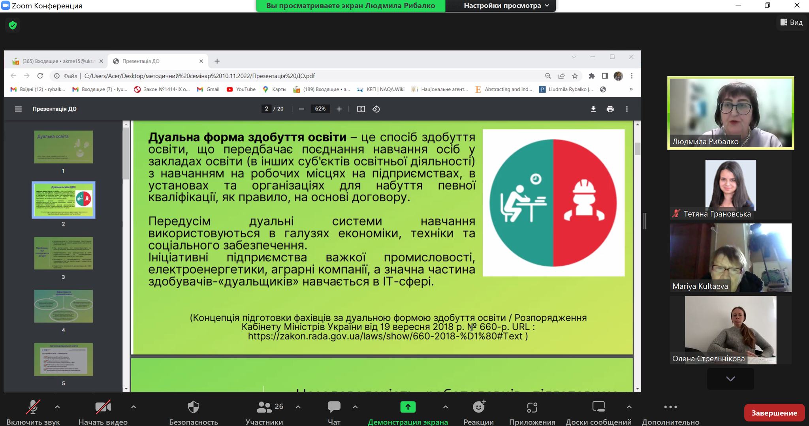This screenshot has height=426, width=809.
Task: Open Chrome three-dot menu
Action: click(x=632, y=76)
